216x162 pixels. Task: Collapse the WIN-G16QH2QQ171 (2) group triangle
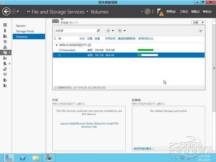[57, 45]
